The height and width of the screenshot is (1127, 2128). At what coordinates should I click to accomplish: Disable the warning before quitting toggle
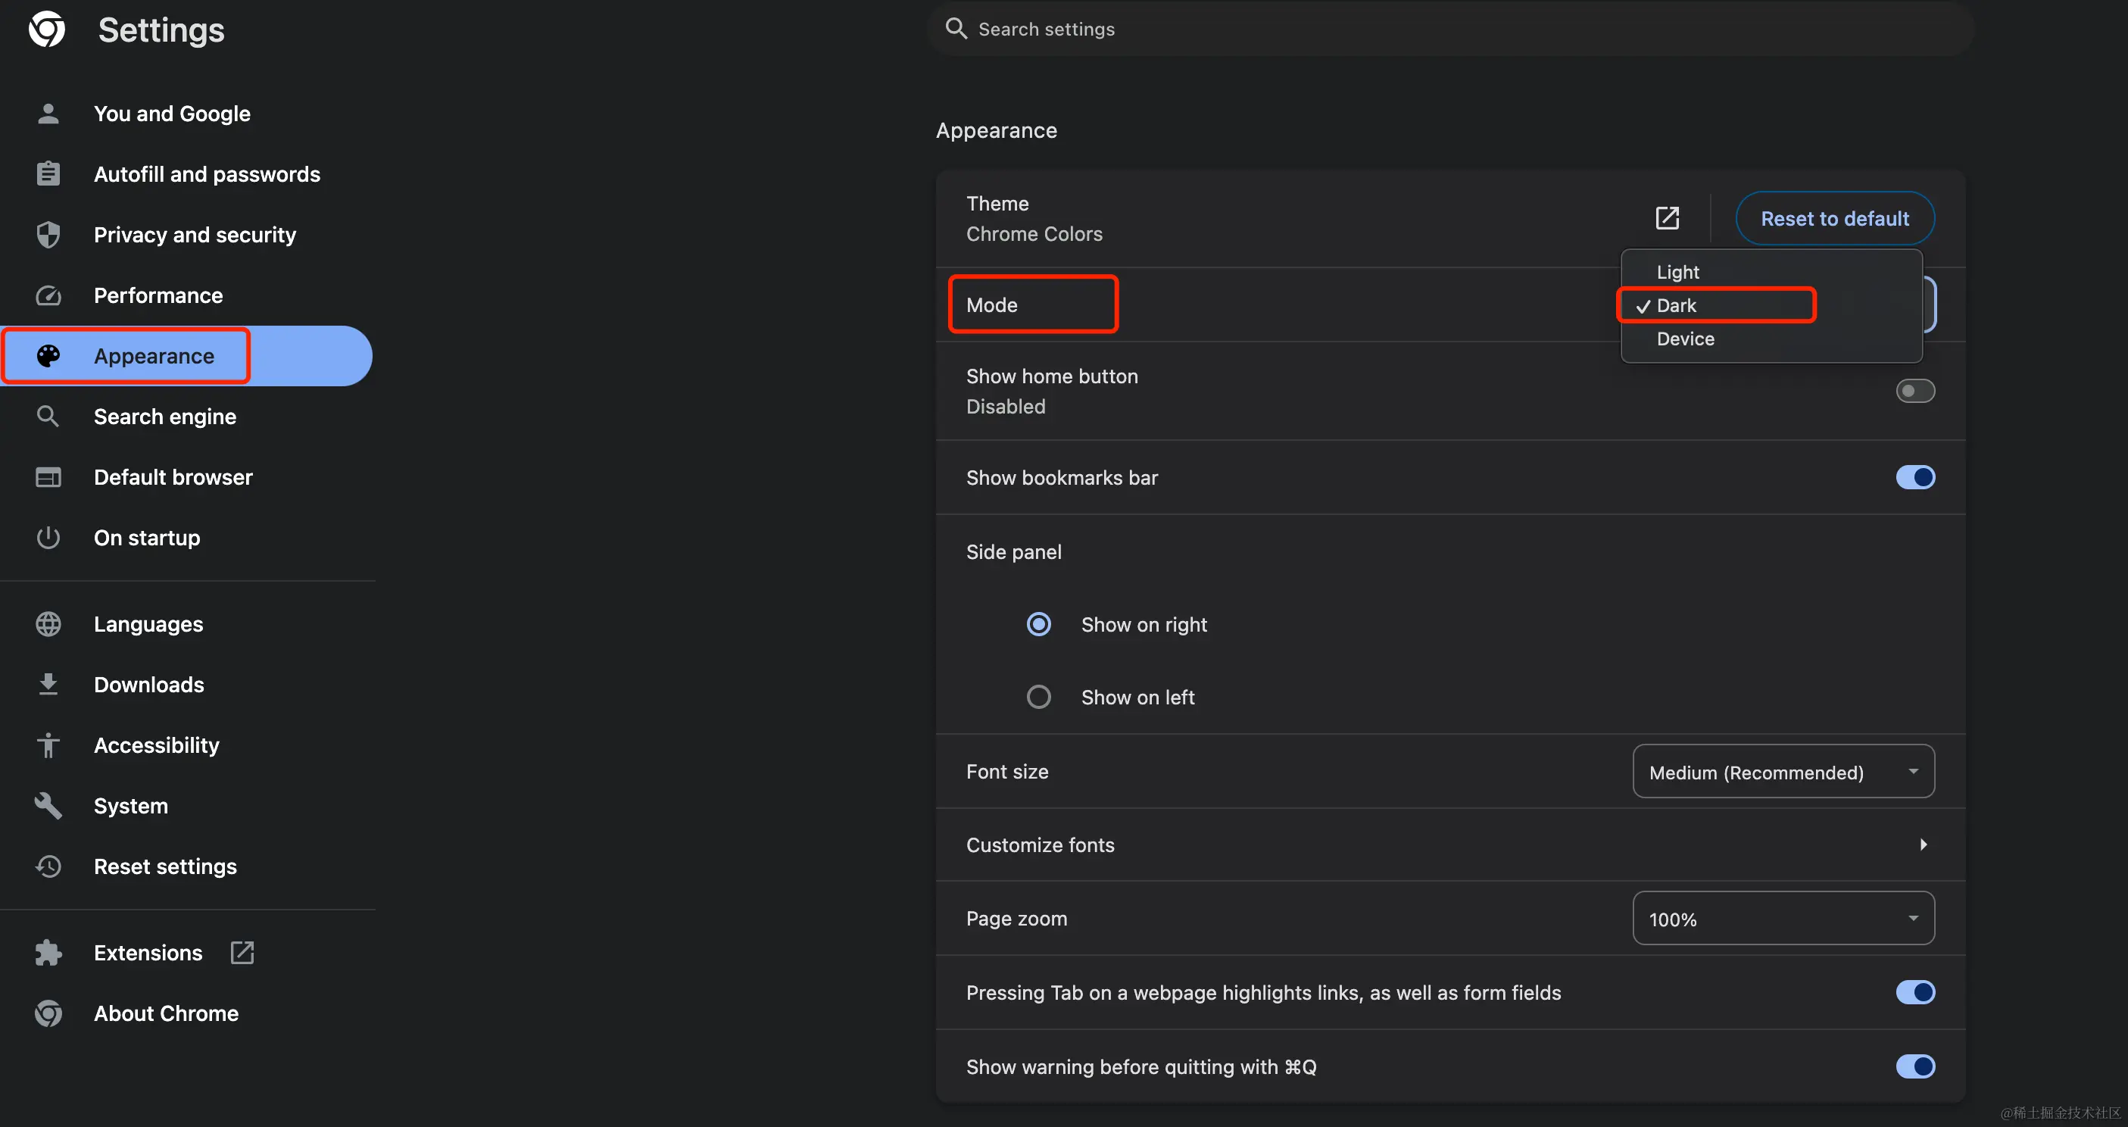[x=1915, y=1066]
